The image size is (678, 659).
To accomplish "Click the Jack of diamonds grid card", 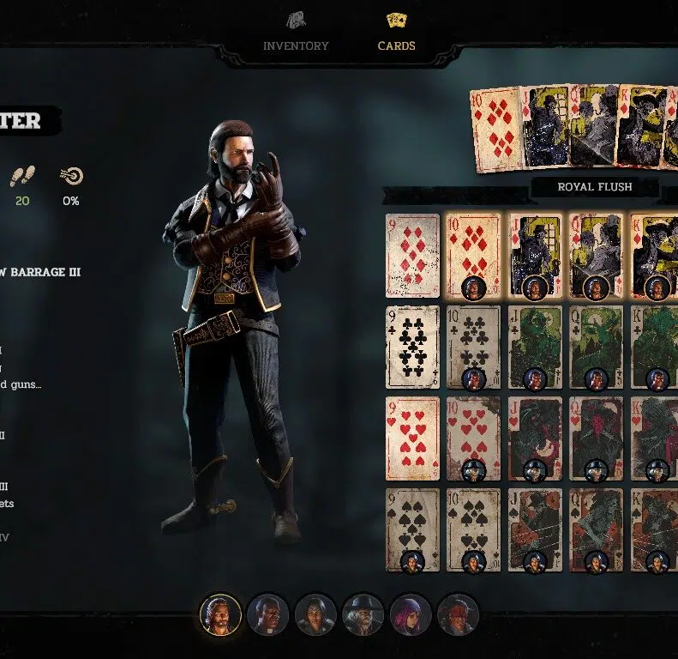I will tap(535, 256).
